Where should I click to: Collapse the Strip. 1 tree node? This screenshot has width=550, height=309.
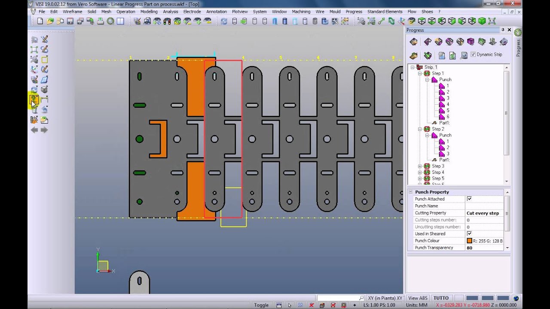click(x=413, y=67)
